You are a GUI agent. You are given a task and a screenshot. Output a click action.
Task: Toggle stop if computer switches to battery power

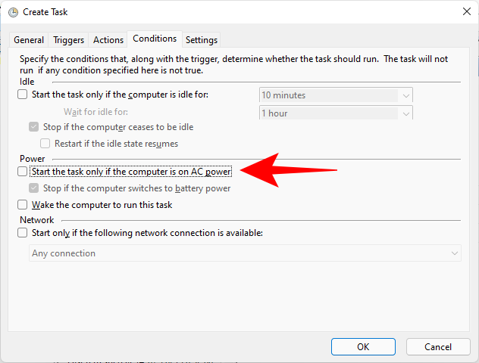tap(34, 188)
